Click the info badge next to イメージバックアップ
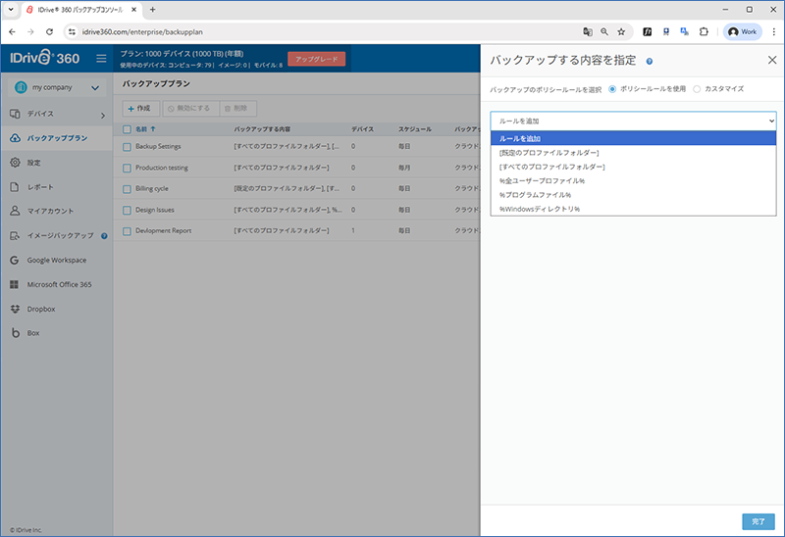 coord(104,235)
